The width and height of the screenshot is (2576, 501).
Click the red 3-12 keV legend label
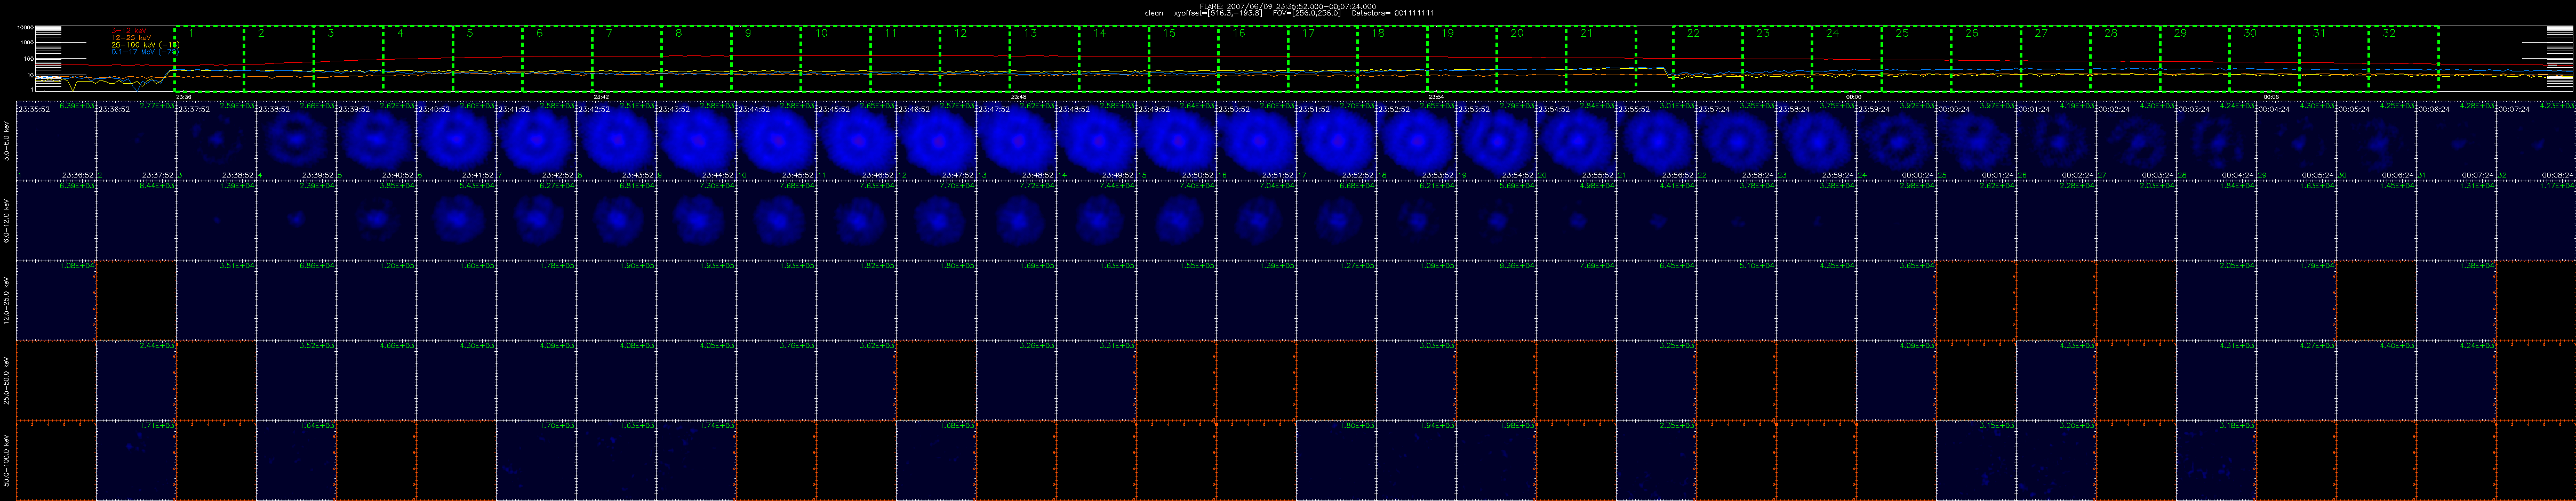click(x=130, y=31)
